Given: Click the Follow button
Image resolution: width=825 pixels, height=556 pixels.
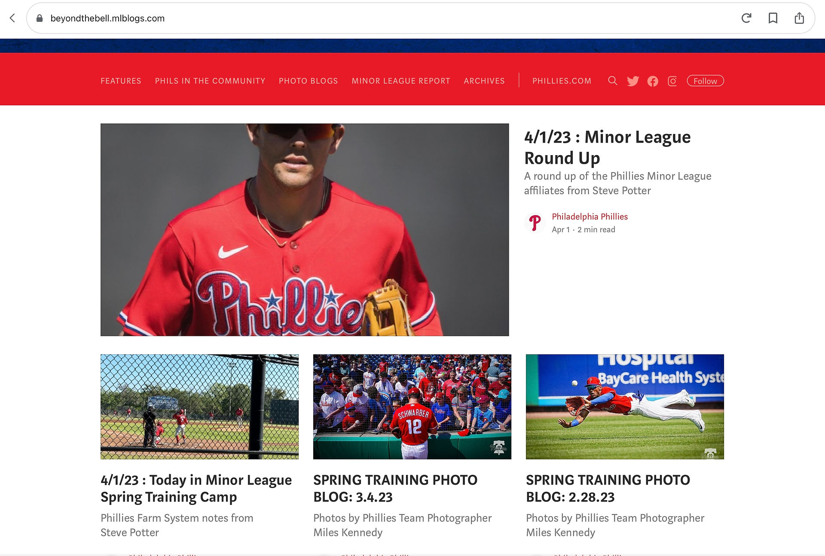Looking at the screenshot, I should 706,81.
